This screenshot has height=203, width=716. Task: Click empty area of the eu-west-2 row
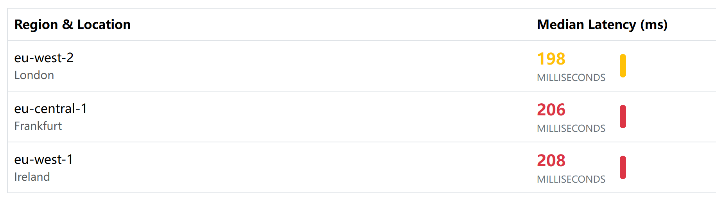click(293, 66)
